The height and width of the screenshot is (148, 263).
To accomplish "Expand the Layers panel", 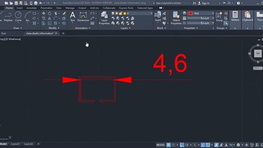I will pos(125,28).
